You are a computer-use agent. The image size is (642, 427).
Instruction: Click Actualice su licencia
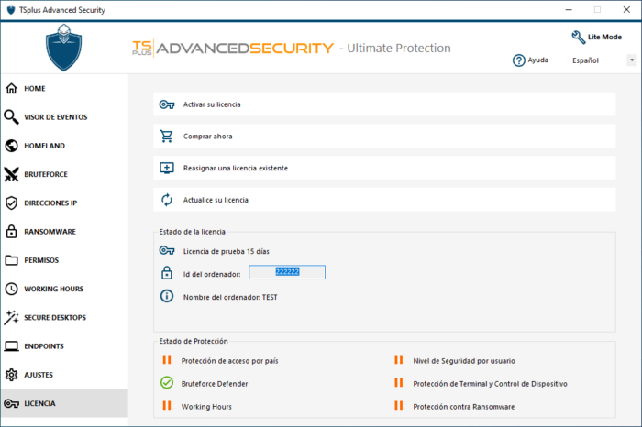[384, 200]
